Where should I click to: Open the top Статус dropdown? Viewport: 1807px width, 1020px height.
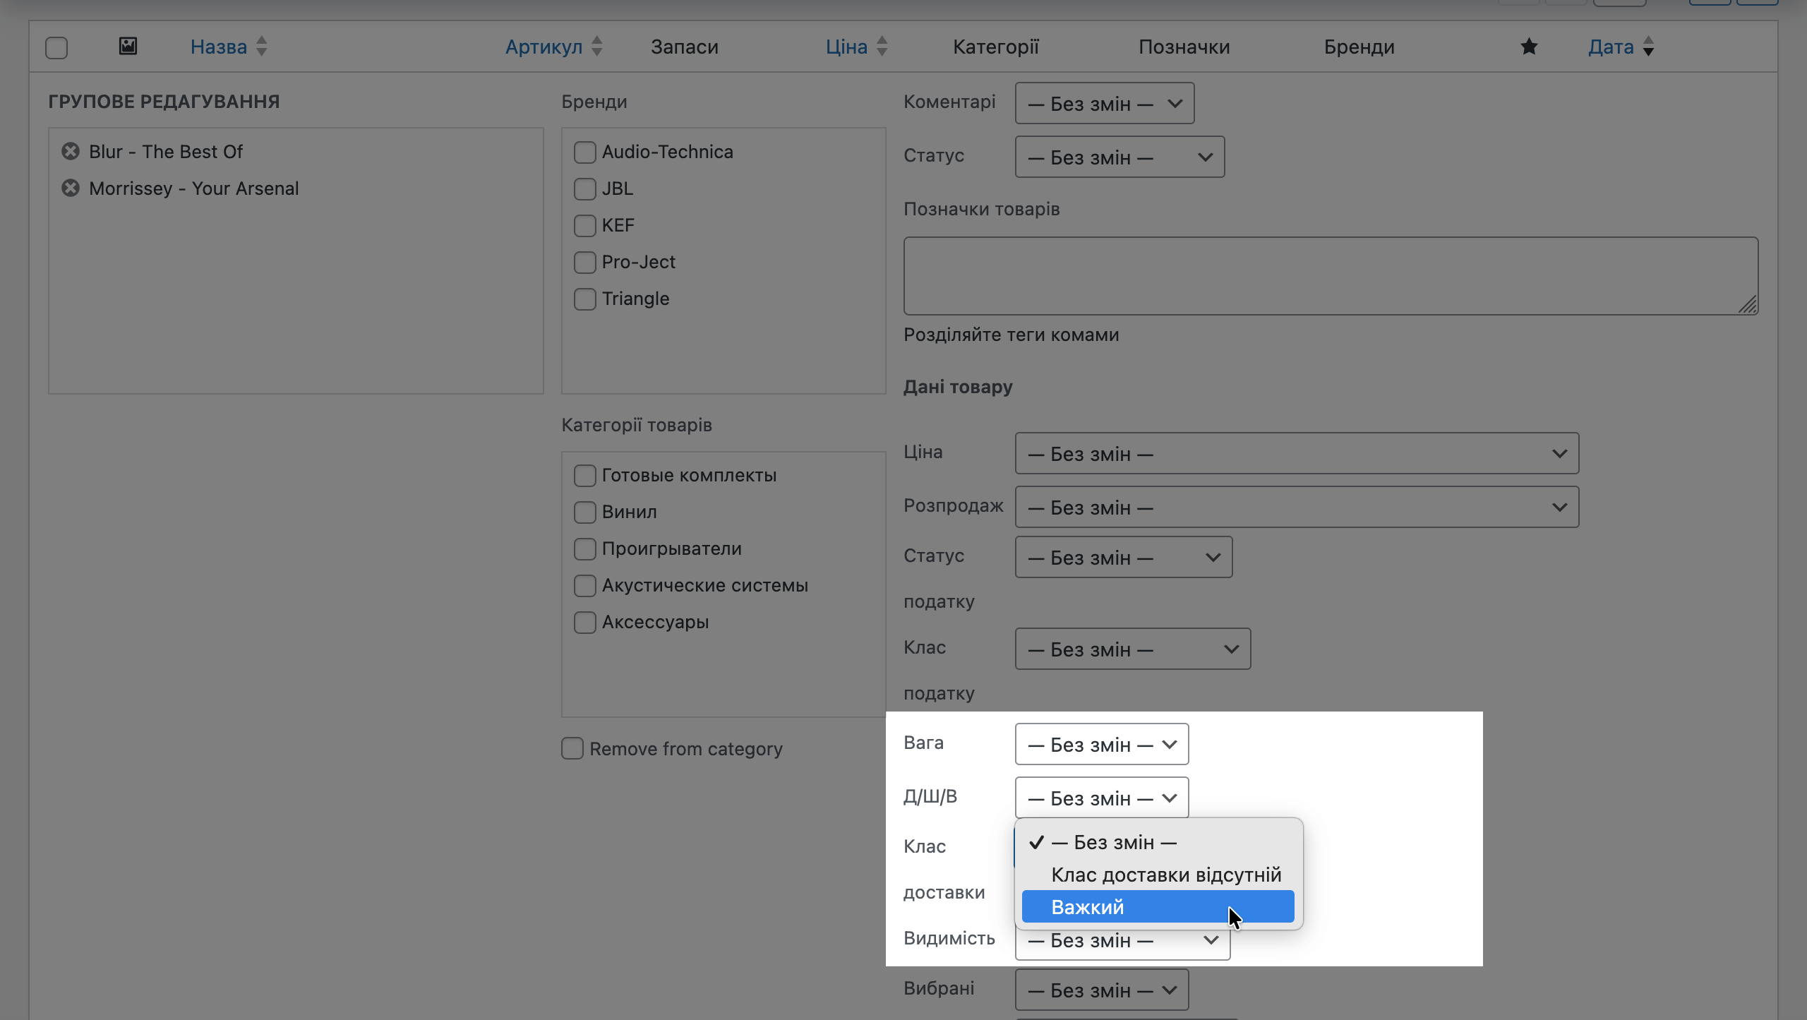pyautogui.click(x=1119, y=157)
